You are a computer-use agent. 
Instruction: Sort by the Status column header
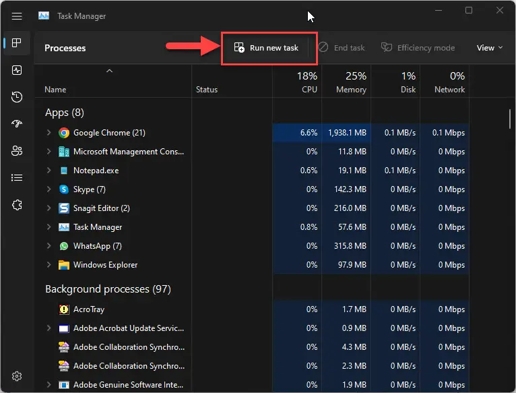tap(232, 82)
